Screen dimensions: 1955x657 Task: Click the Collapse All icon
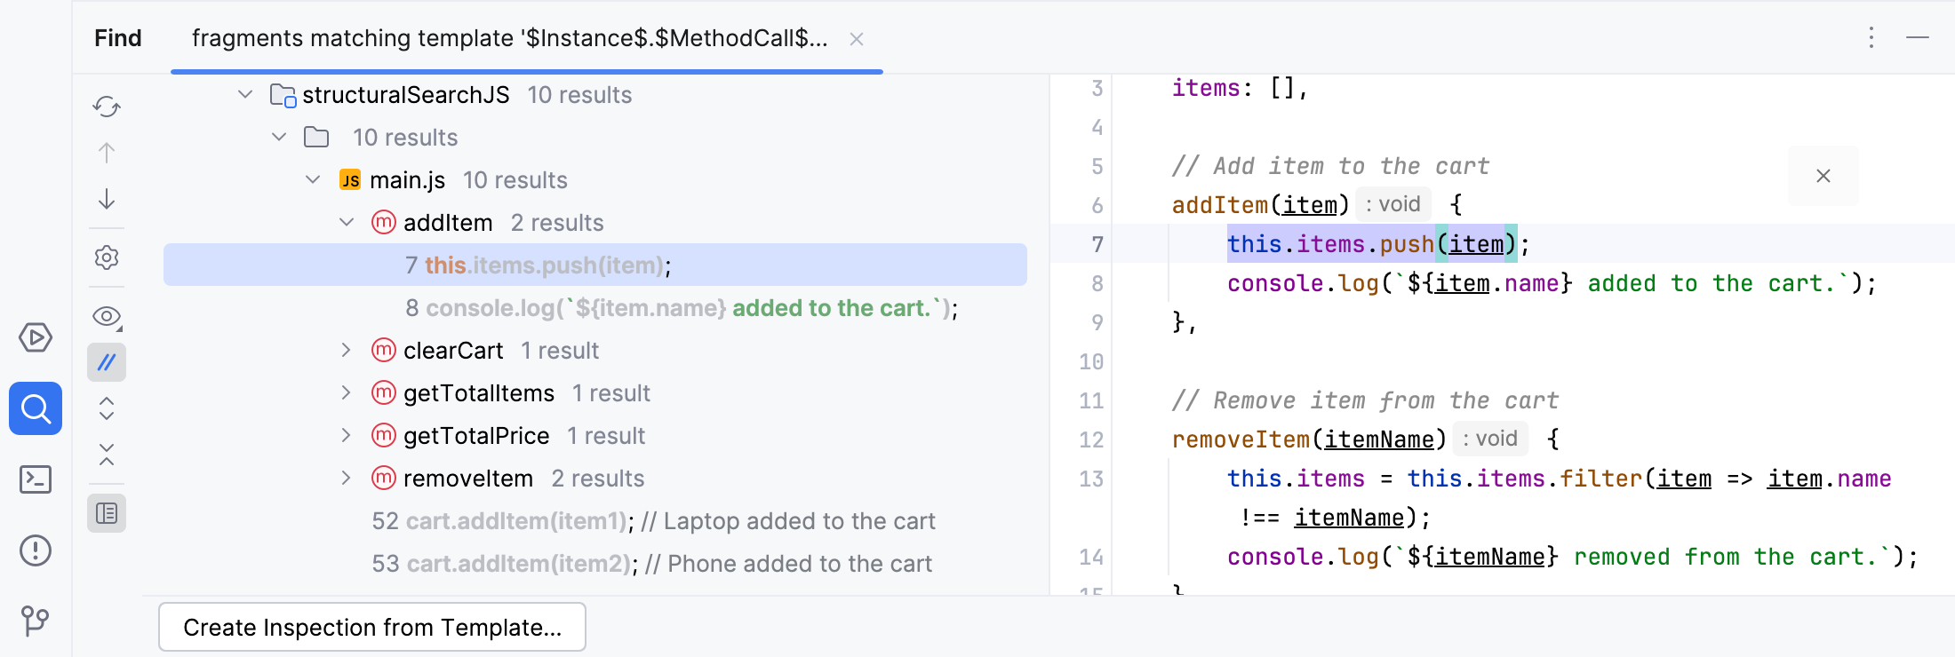107,455
